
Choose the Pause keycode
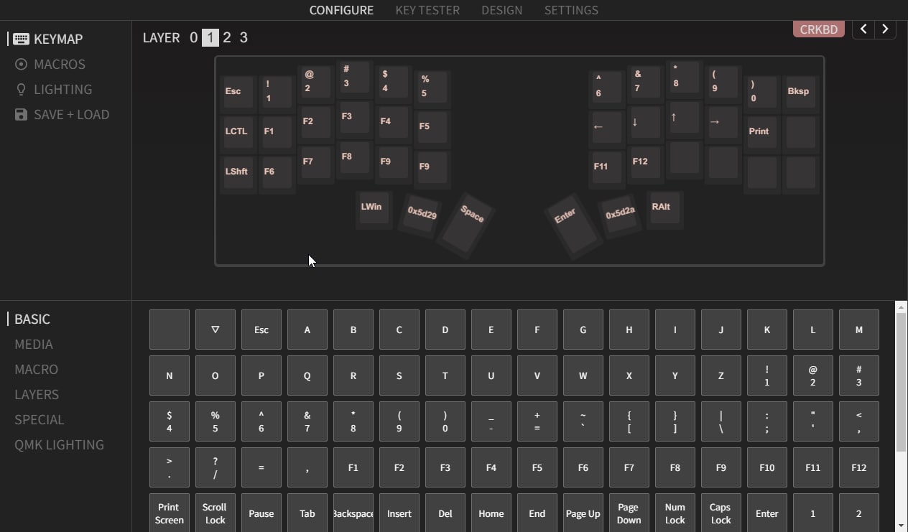tap(261, 513)
